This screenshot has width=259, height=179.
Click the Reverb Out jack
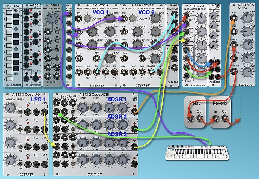click(224, 119)
